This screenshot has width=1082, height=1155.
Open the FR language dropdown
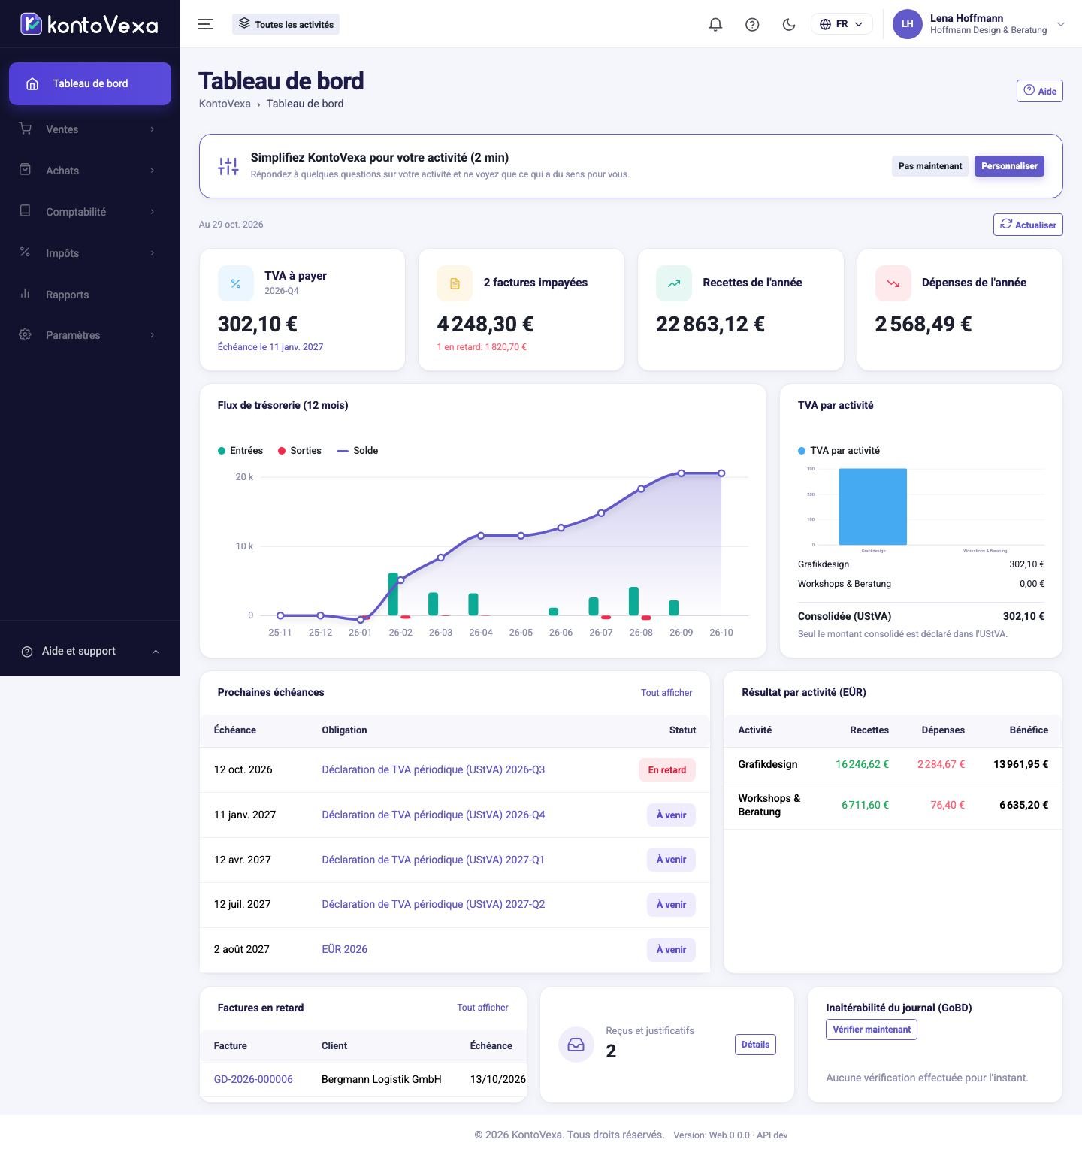842,24
